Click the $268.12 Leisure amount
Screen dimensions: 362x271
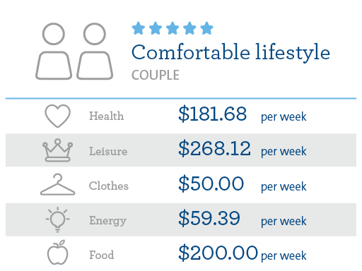click(x=214, y=149)
